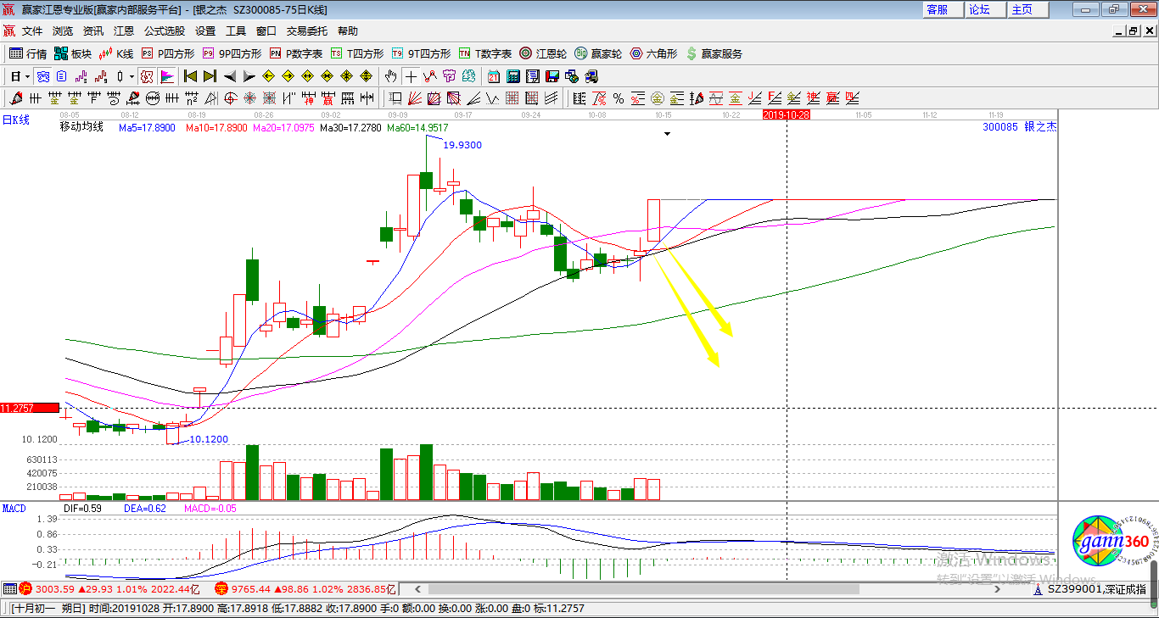Click the Ma60=14.9517 indicator label

pos(417,128)
